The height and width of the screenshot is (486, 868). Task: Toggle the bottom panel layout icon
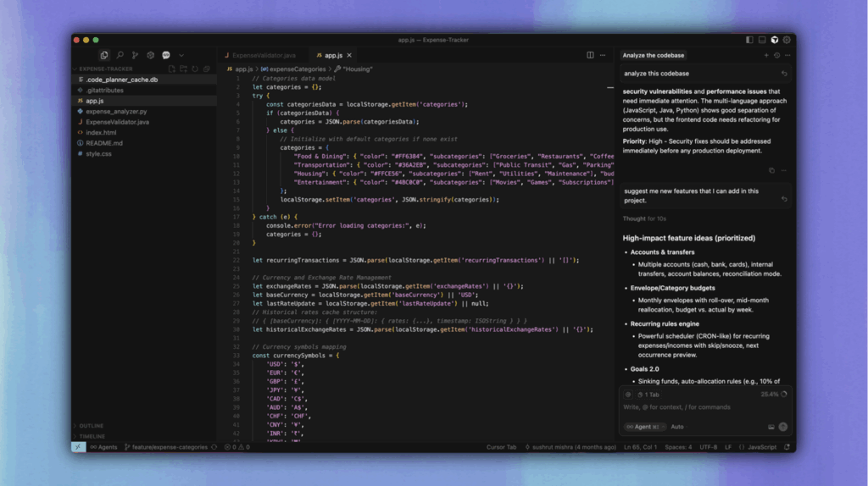tap(762, 40)
